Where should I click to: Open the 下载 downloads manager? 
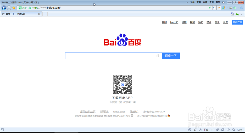tap(204, 130)
